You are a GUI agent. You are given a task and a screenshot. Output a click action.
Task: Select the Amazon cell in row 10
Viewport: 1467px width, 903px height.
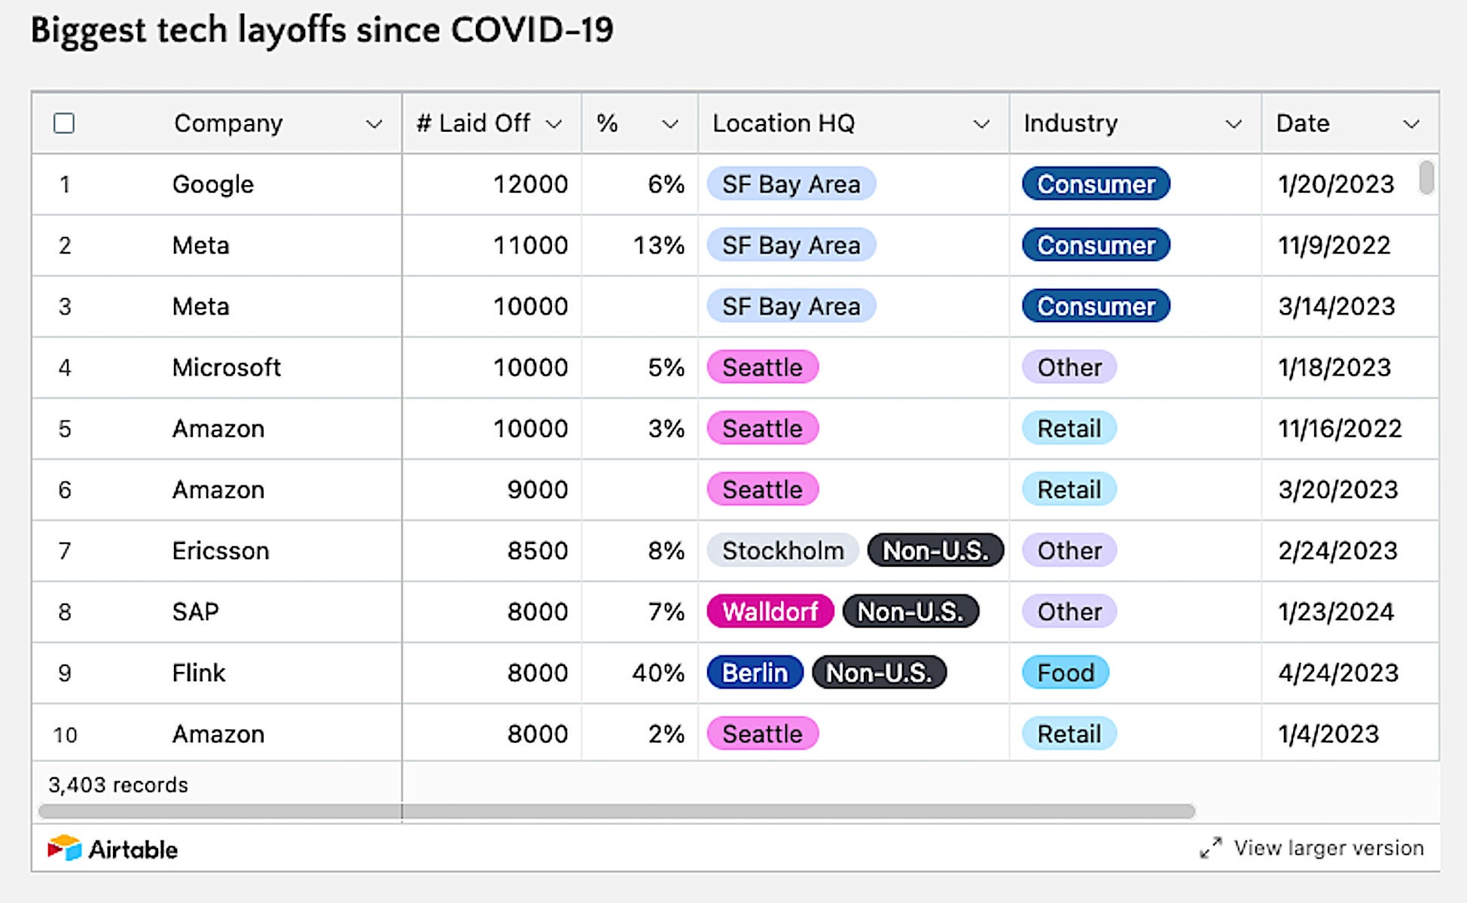click(x=218, y=734)
